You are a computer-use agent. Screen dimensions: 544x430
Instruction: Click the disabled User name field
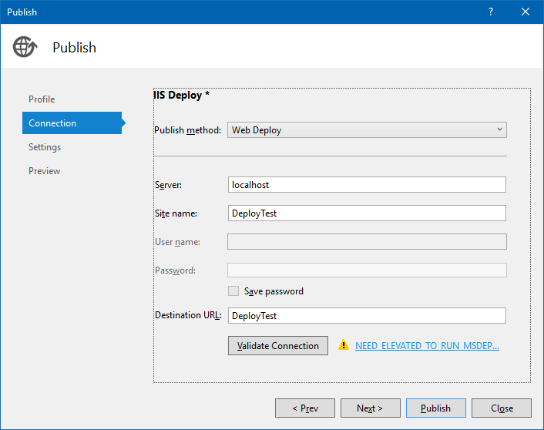(367, 241)
